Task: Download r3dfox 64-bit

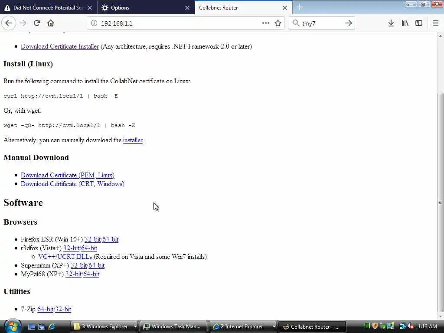Action: tap(89, 248)
